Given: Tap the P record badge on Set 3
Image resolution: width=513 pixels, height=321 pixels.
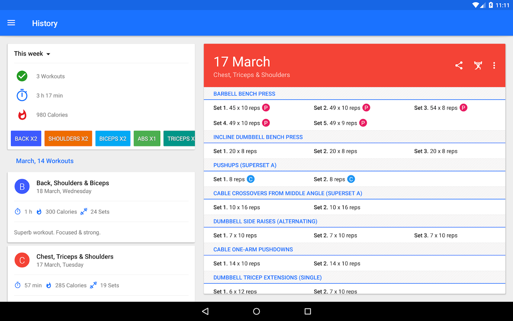Looking at the screenshot, I should pos(463,107).
